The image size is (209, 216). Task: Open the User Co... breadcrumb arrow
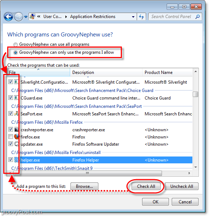point(66,17)
